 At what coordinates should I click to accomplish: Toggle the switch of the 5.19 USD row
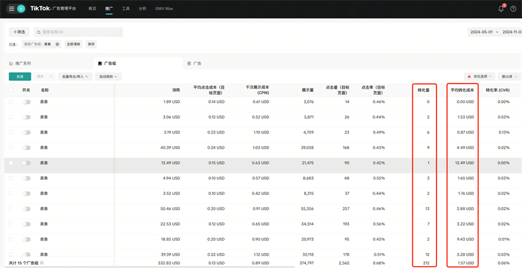(x=26, y=132)
